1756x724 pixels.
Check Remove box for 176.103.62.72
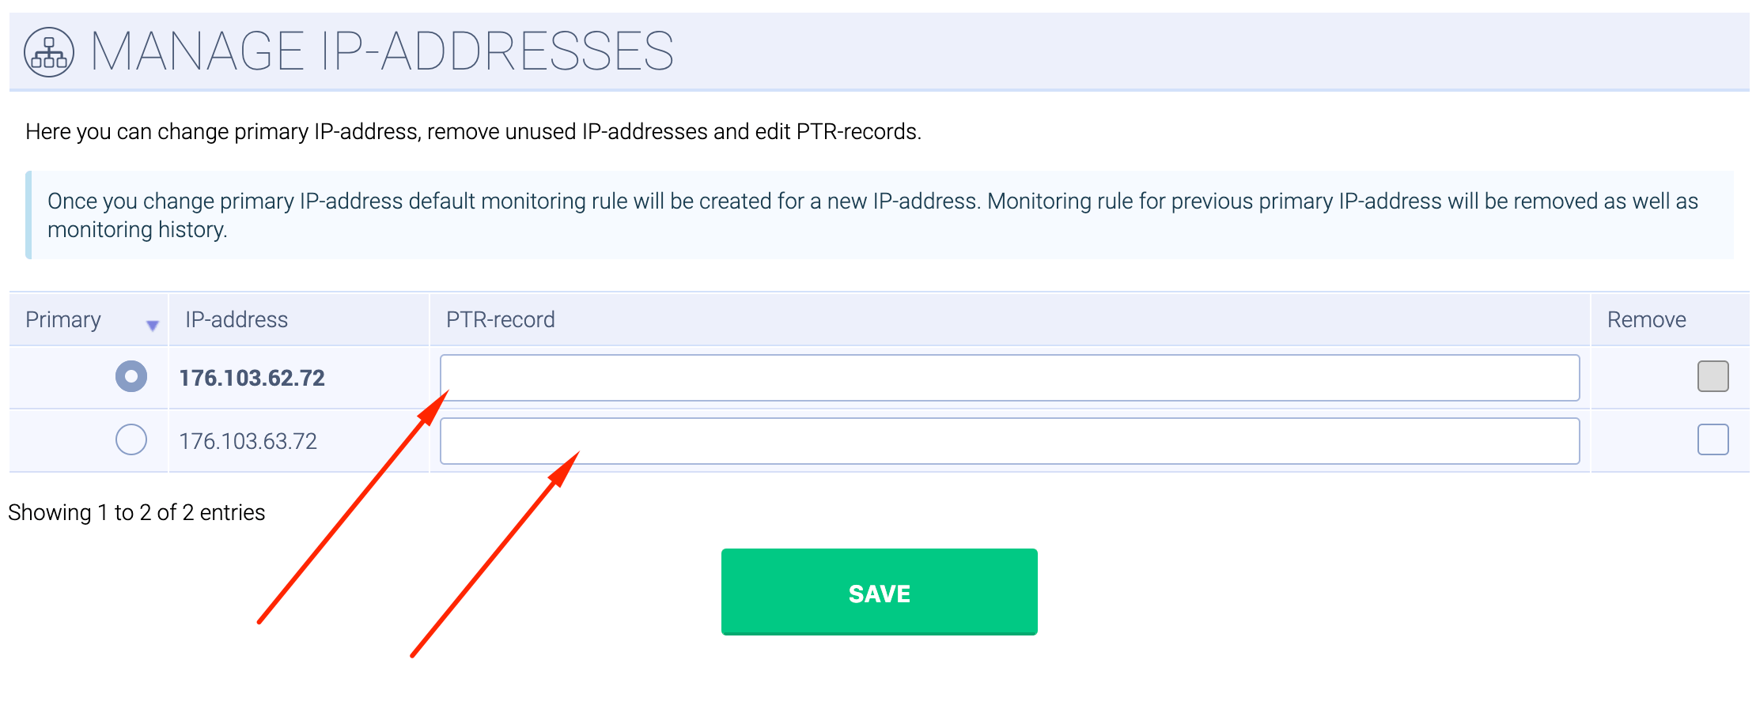pyautogui.click(x=1712, y=376)
